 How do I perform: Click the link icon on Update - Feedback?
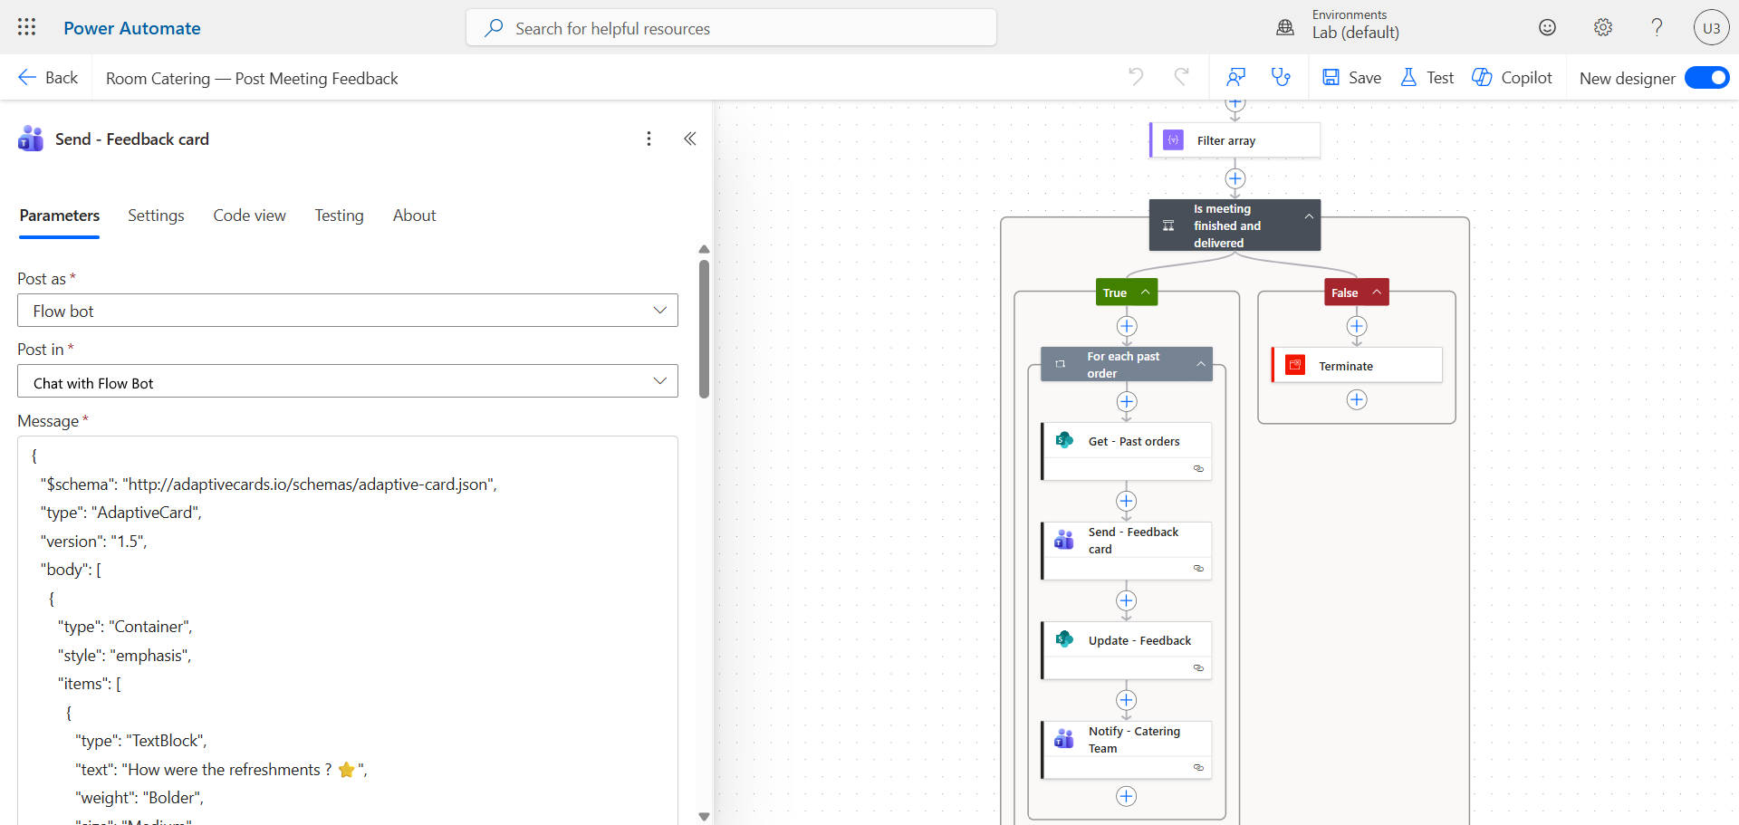click(1198, 667)
